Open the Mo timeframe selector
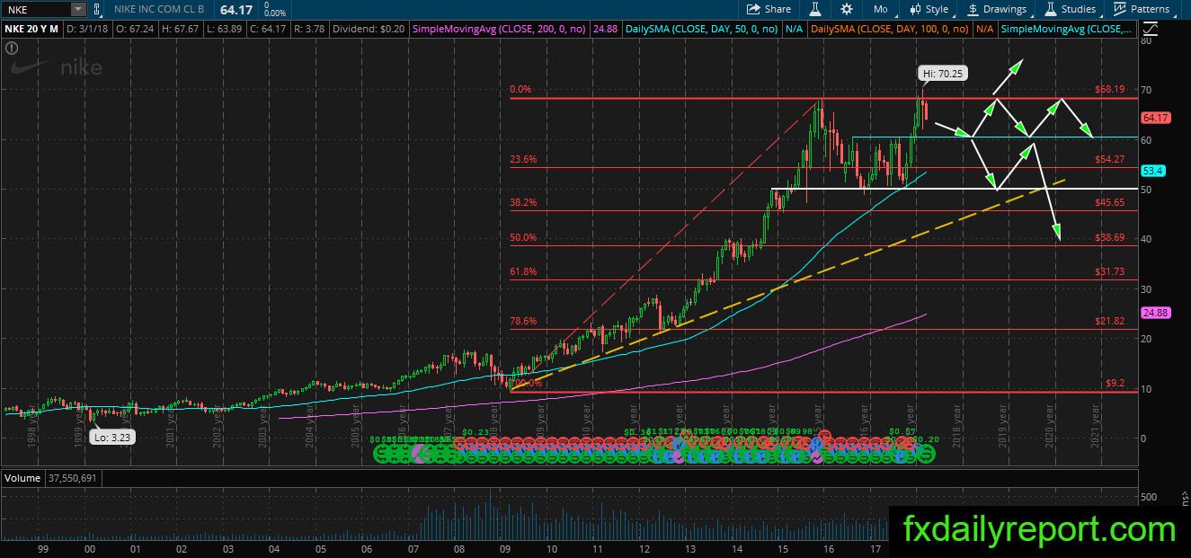The width and height of the screenshot is (1191, 558). (x=880, y=9)
